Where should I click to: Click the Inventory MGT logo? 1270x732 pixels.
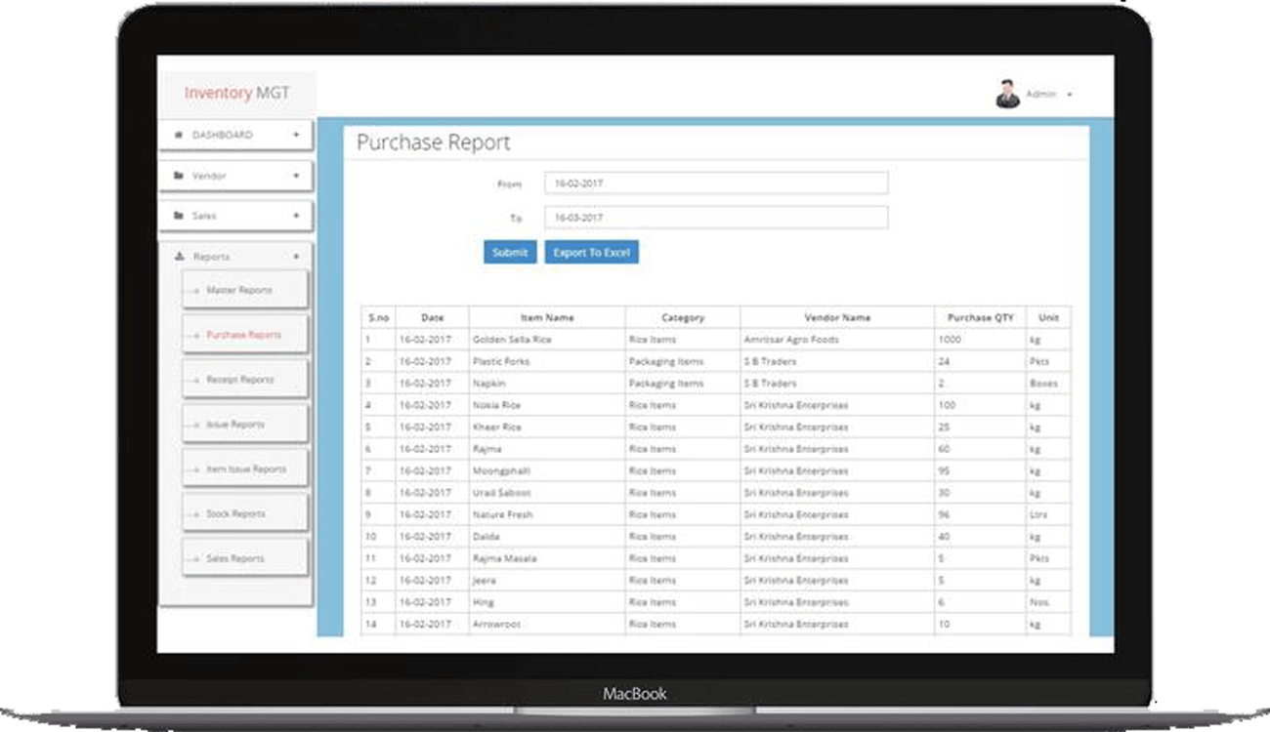(236, 94)
